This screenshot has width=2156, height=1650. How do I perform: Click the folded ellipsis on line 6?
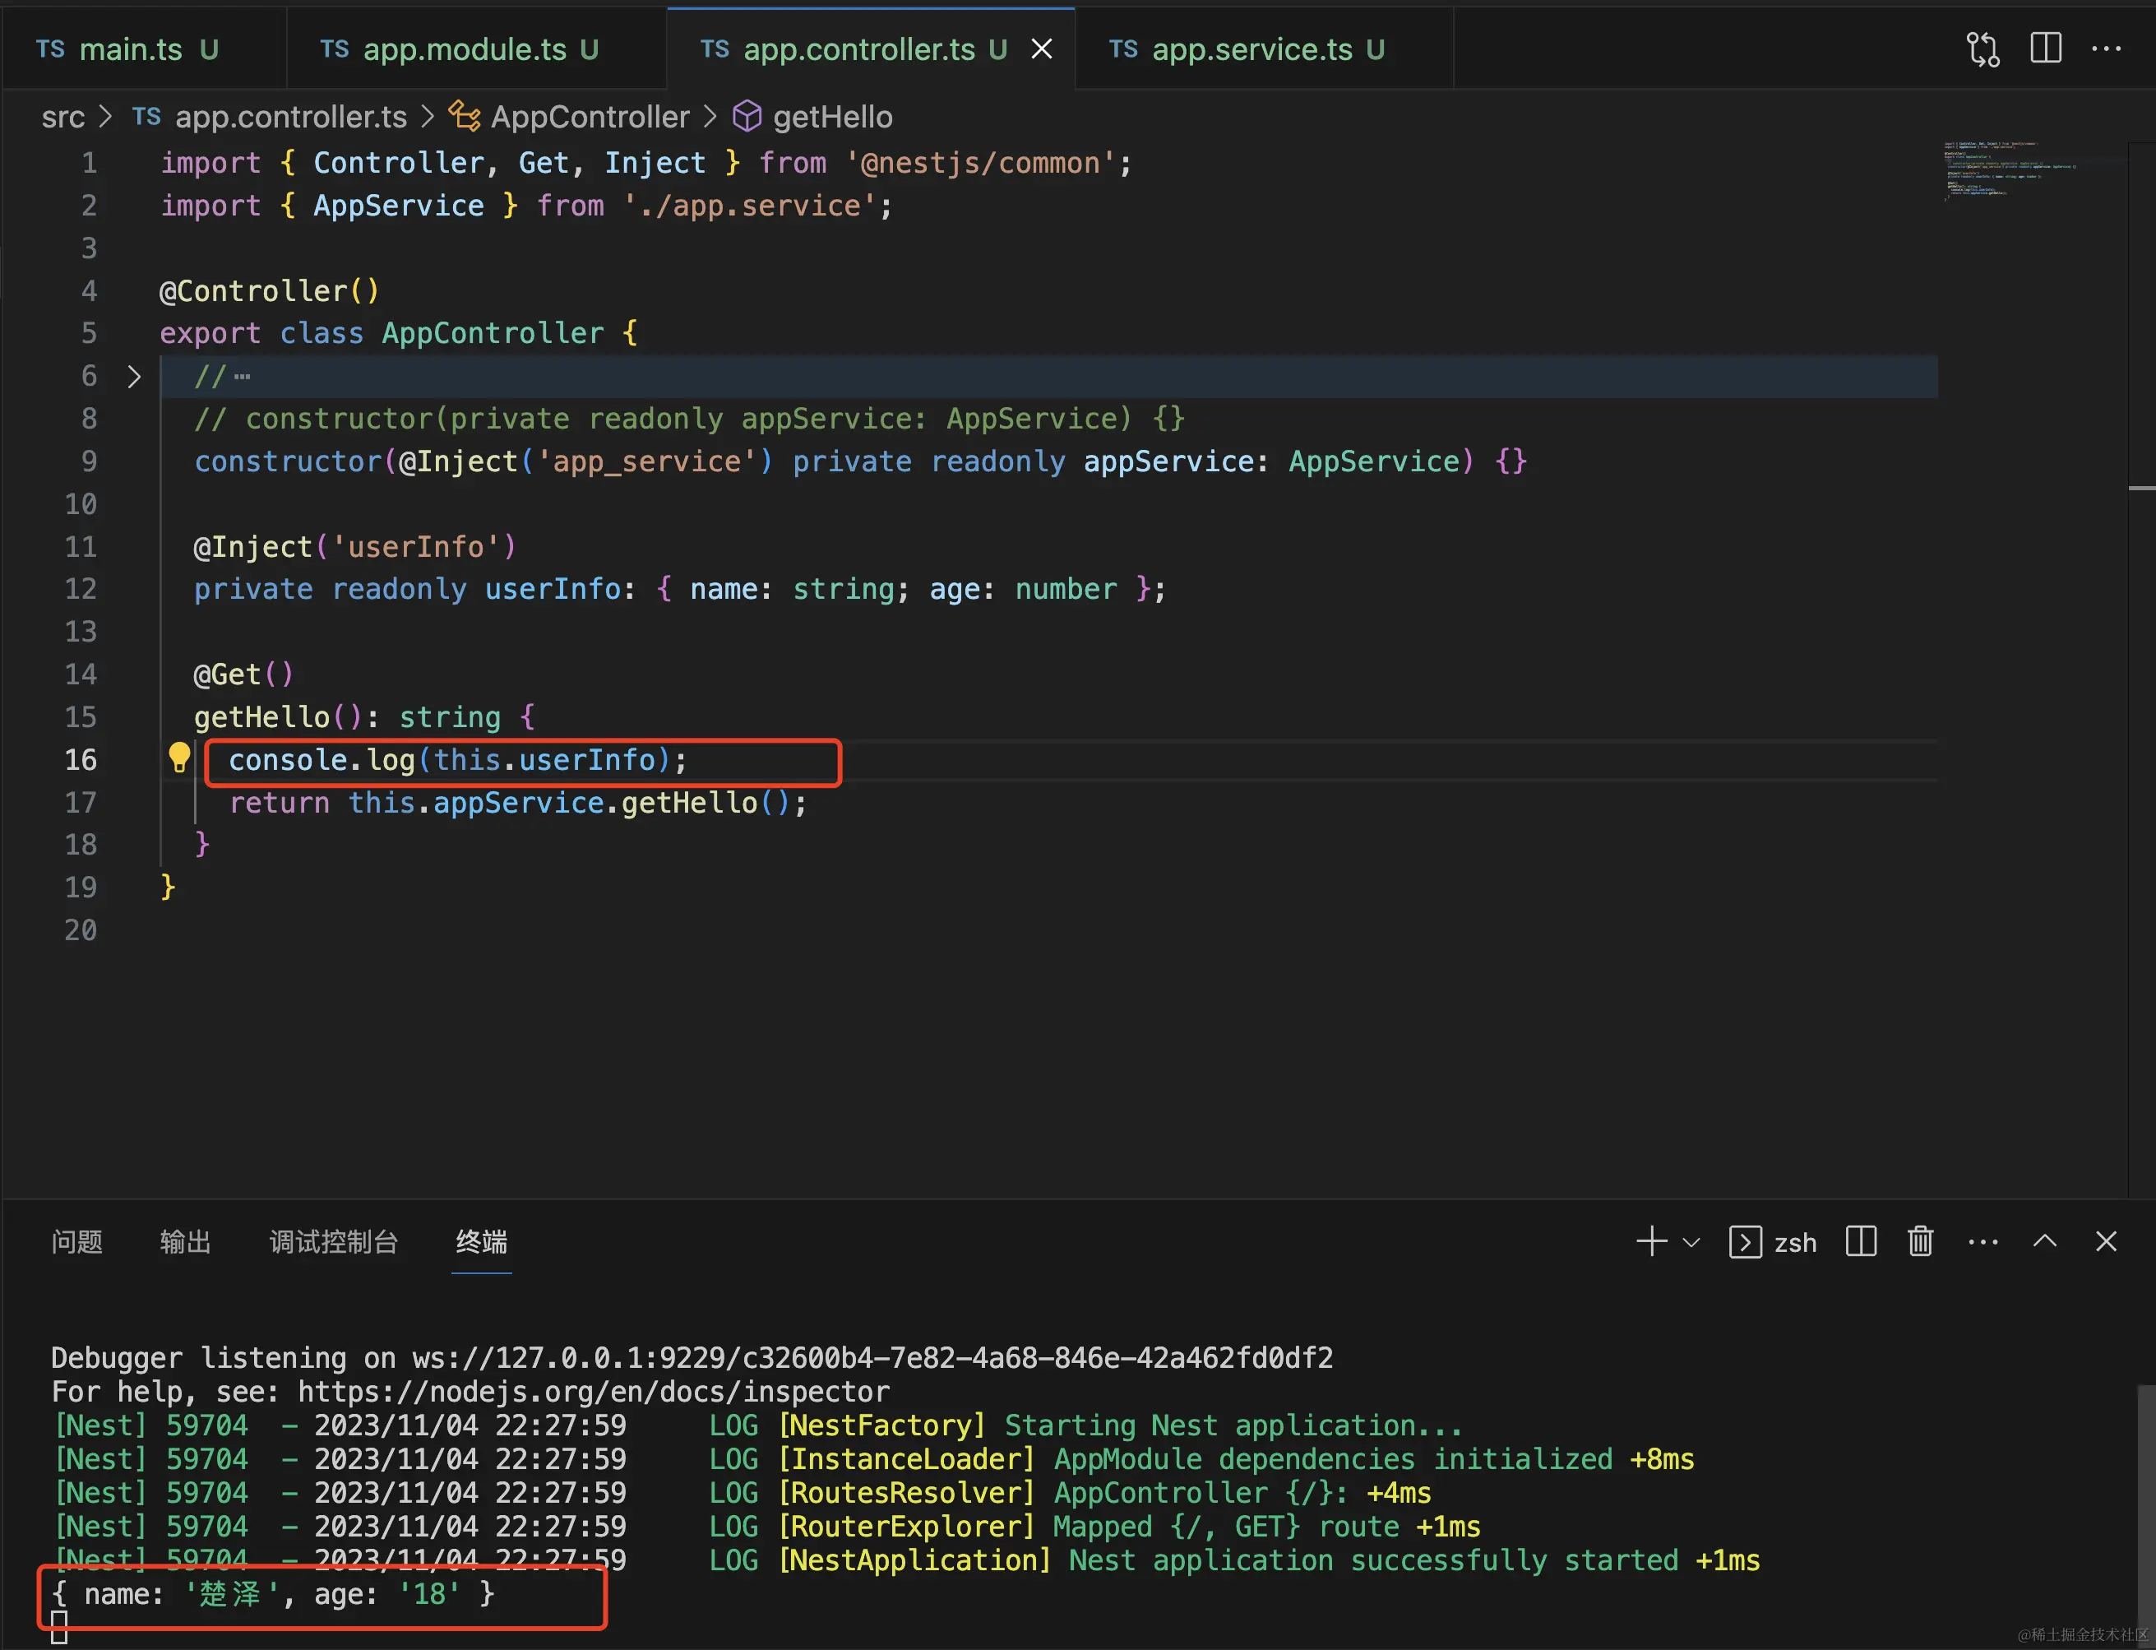[x=242, y=376]
